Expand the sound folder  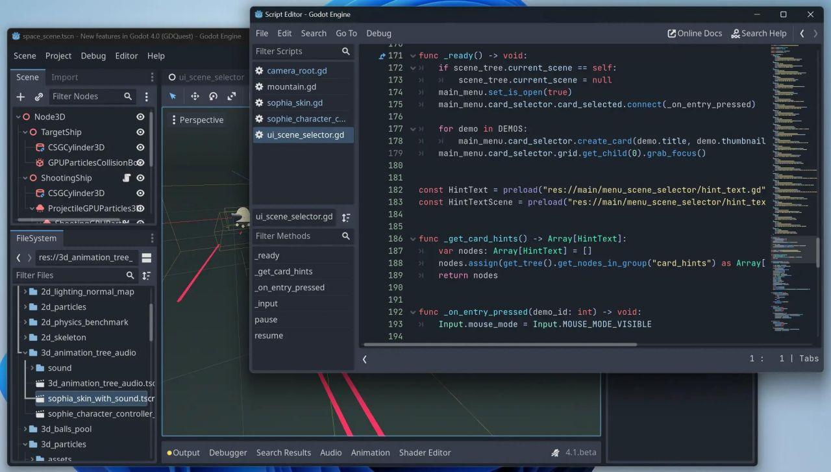coord(32,368)
